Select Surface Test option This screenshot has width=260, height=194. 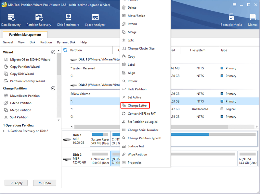[145, 146]
